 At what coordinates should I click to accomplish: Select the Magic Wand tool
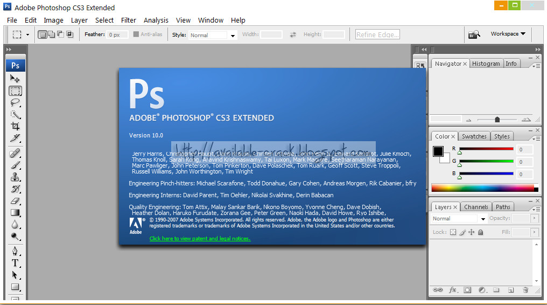15,114
